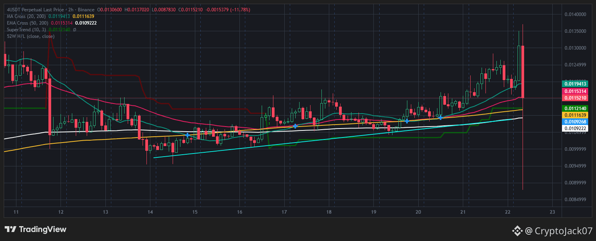This screenshot has height=241, width=596.
Task: Click the high value H0.0137020 in the legend
Action: point(137,9)
